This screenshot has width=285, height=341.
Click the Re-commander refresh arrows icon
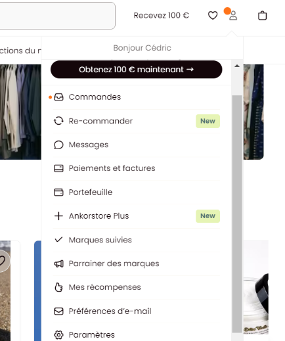click(x=58, y=121)
